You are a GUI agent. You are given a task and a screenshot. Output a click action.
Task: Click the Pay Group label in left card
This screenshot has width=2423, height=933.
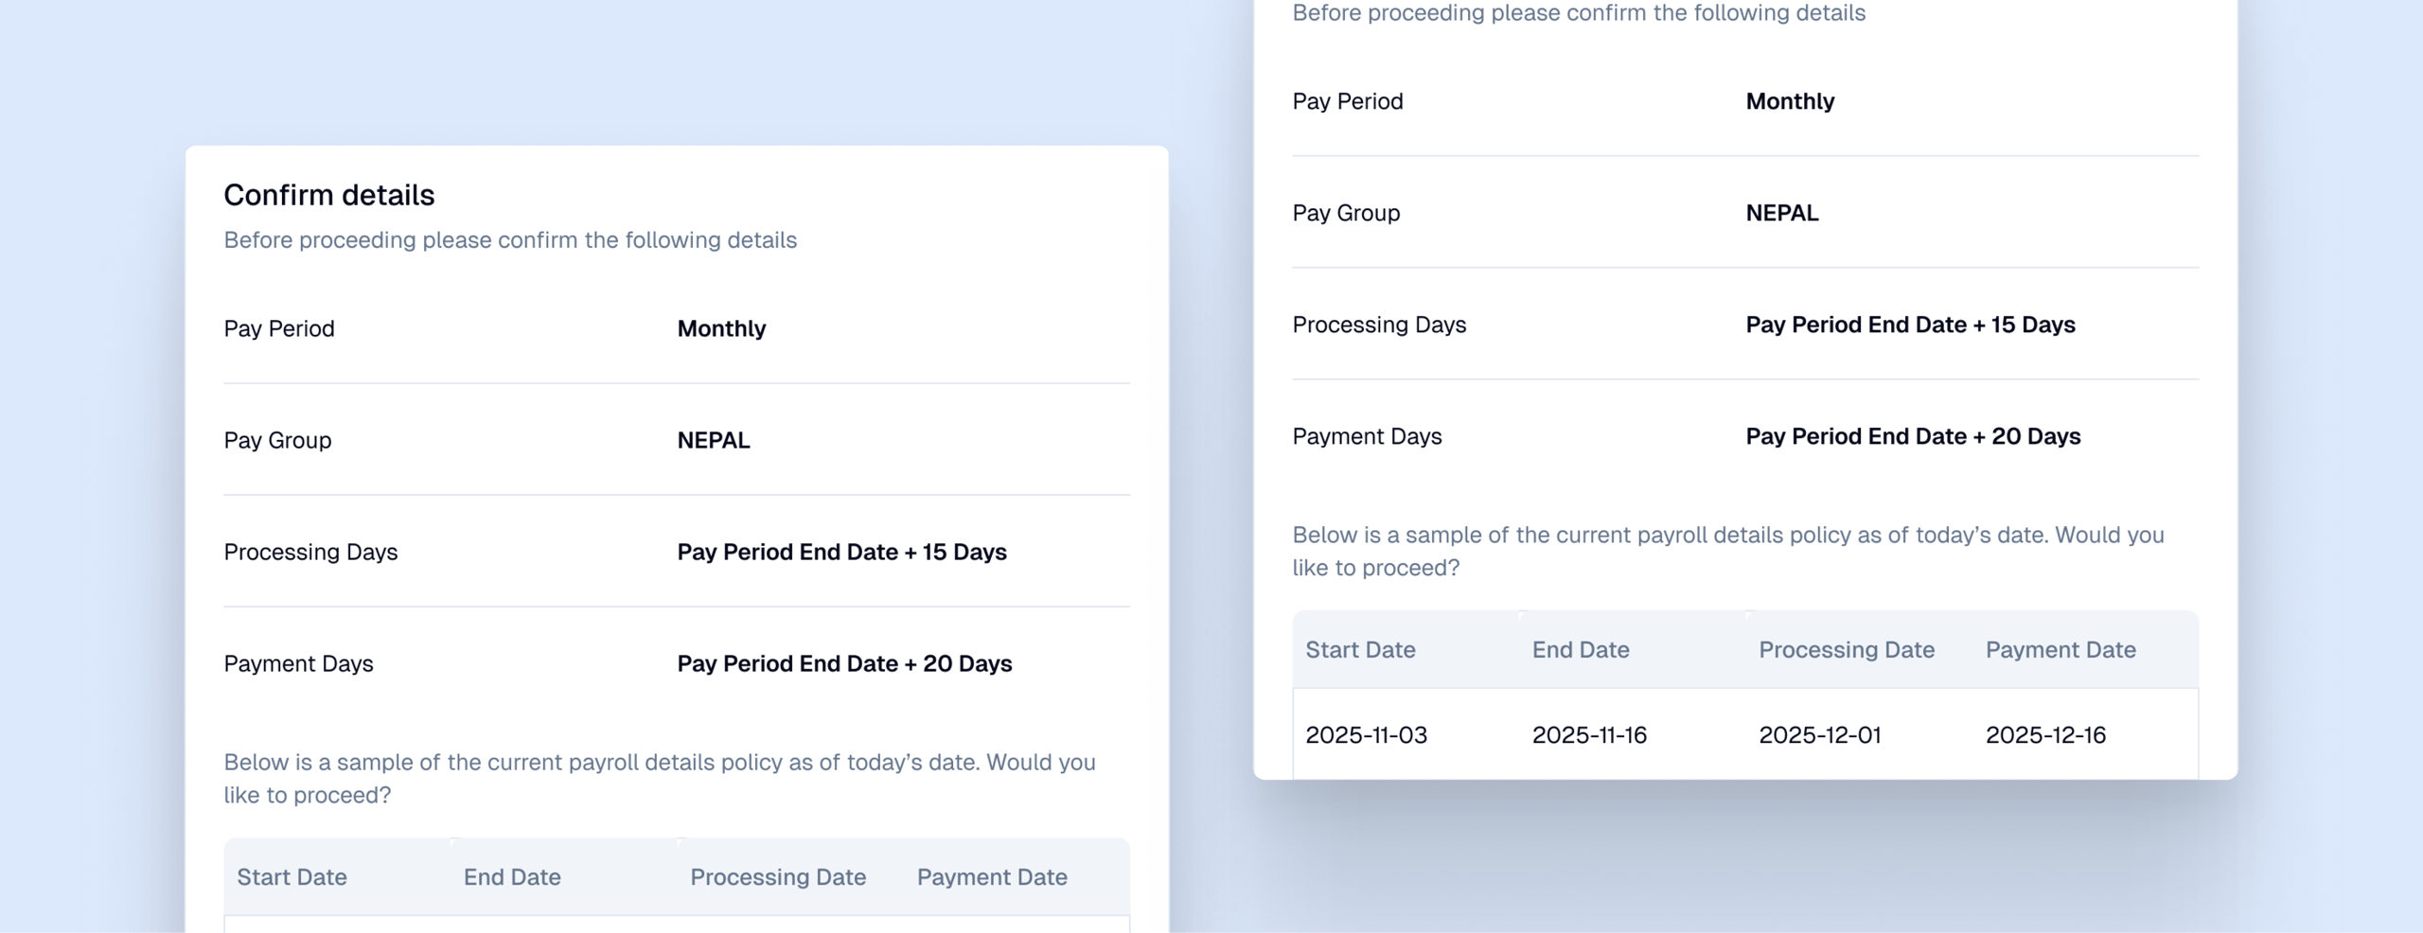[277, 440]
